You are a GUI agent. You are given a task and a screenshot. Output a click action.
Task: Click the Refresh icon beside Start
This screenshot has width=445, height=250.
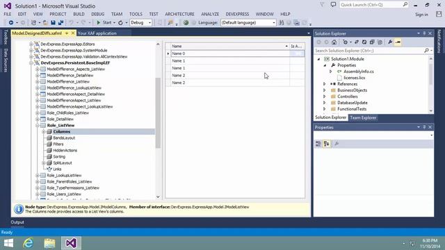(120, 23)
